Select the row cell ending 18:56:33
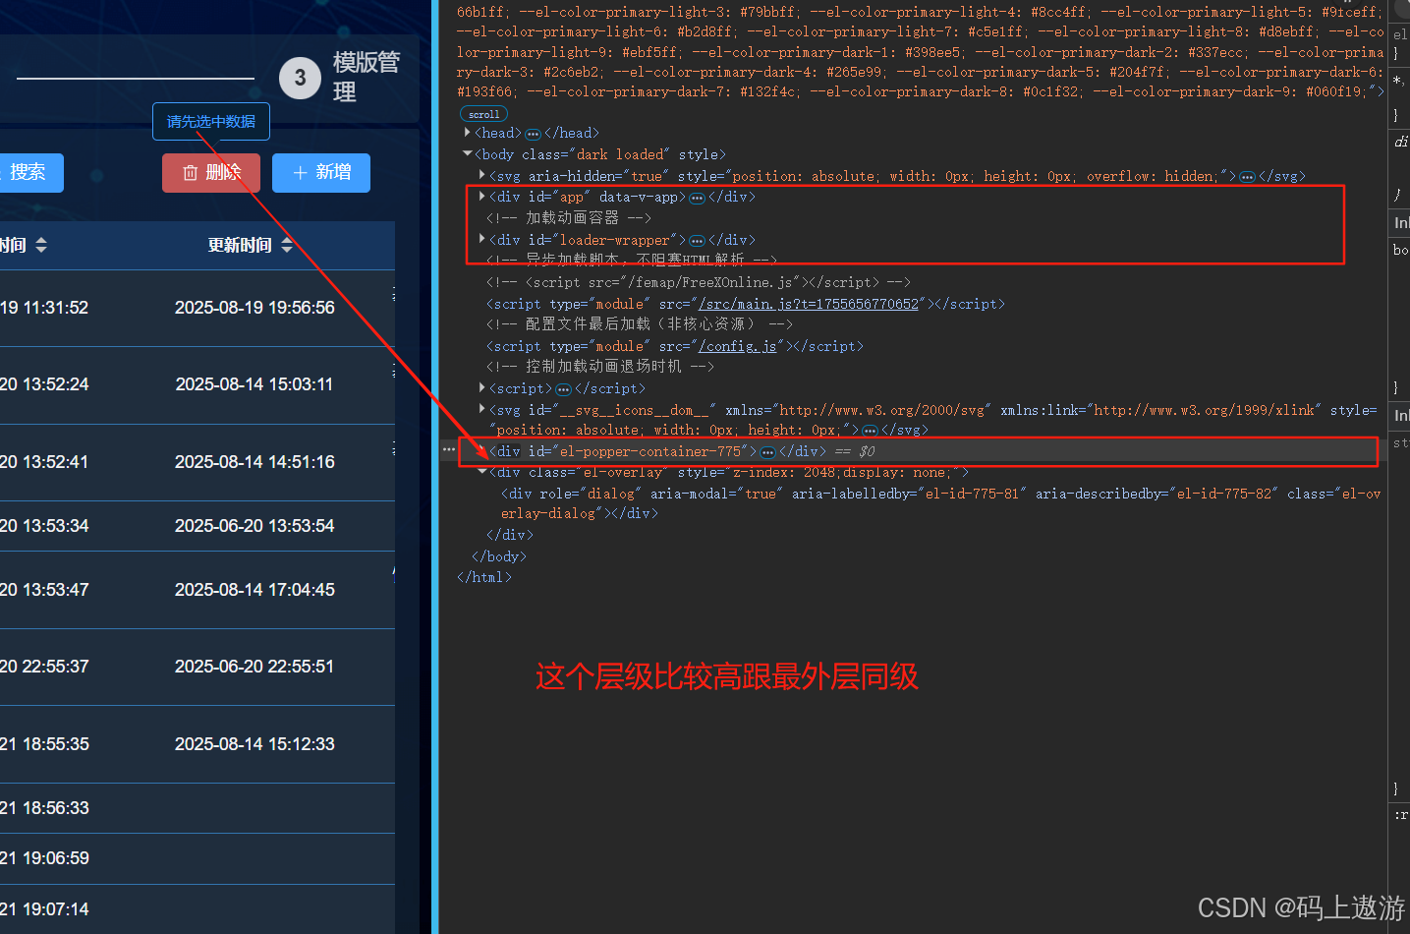1410x934 pixels. [x=44, y=808]
